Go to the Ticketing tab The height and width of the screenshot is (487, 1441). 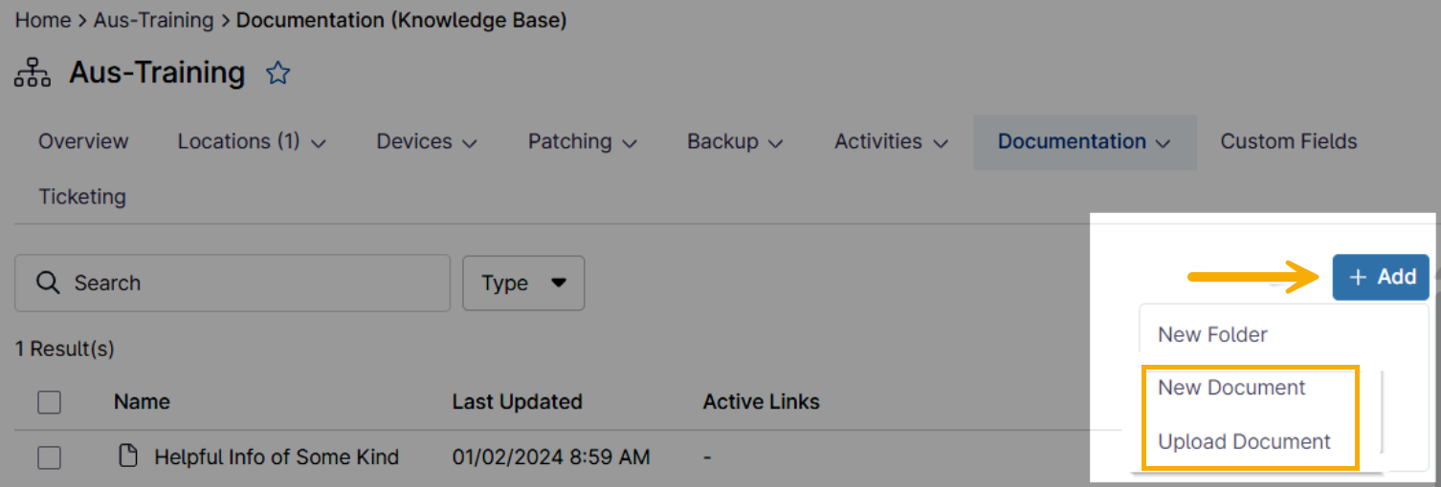click(x=82, y=197)
